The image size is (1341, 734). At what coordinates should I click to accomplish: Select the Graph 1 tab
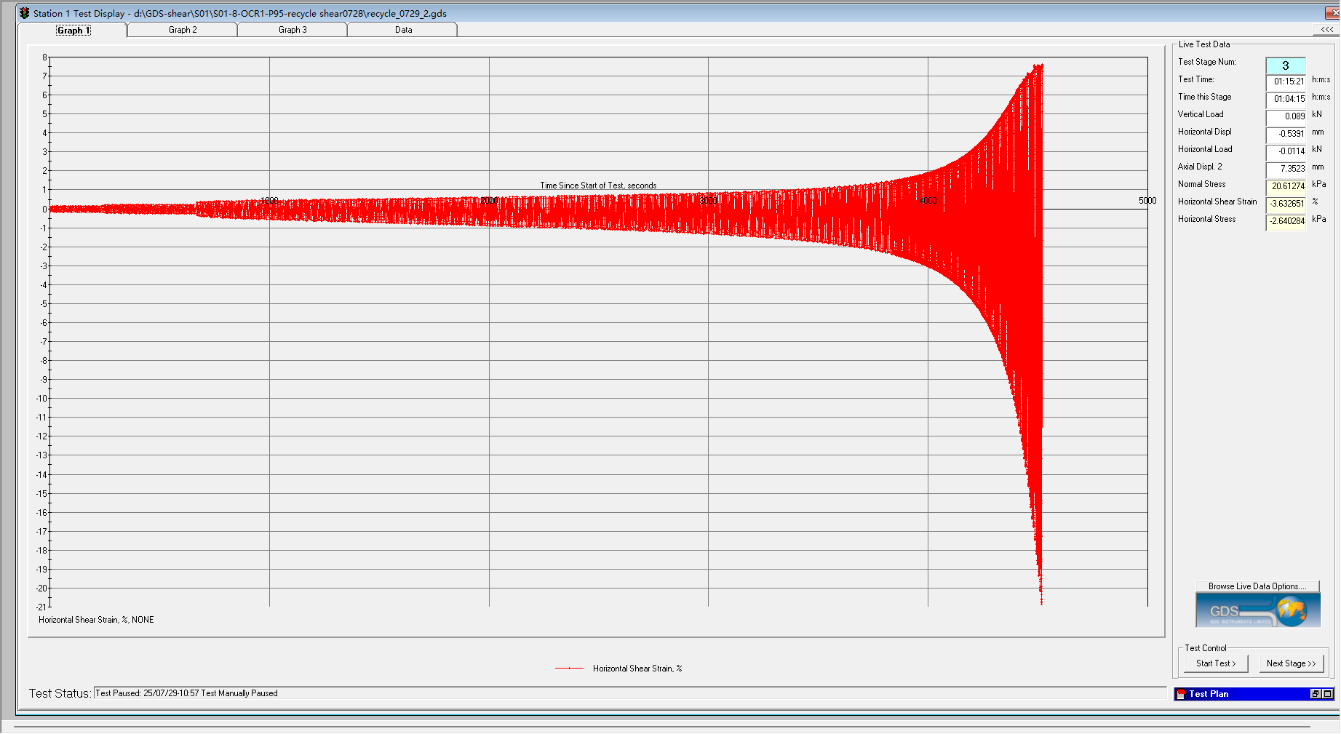(x=73, y=30)
